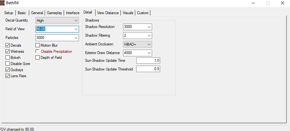Viewport: 290px width, 131px height.
Task: Open the Interface tab
Action: click(x=73, y=13)
